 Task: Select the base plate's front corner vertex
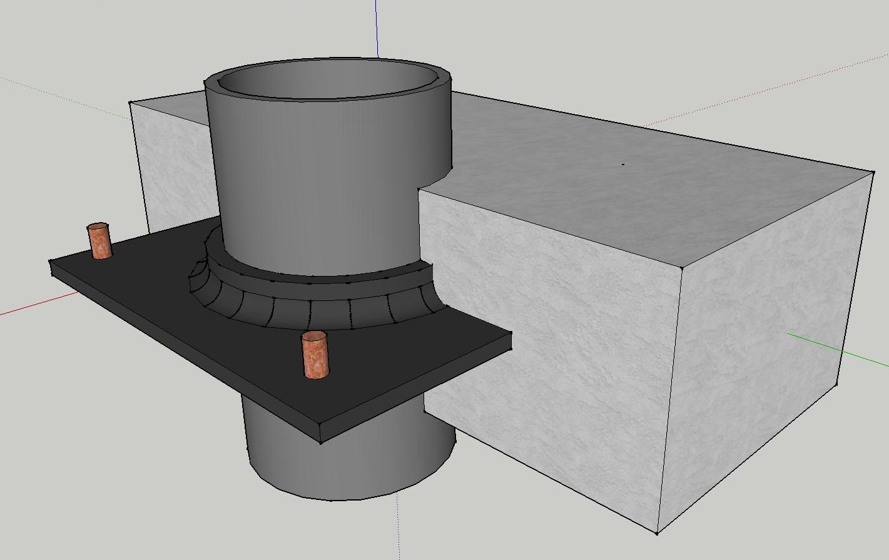coord(321,442)
